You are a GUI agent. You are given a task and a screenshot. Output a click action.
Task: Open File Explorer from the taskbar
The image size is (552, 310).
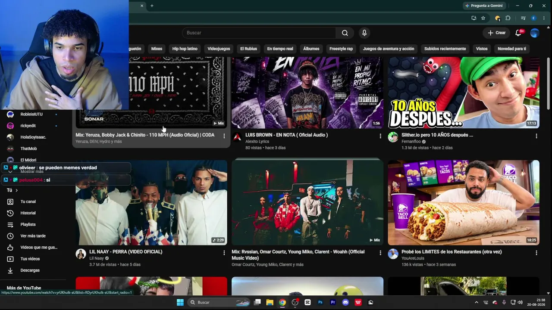pos(270,302)
